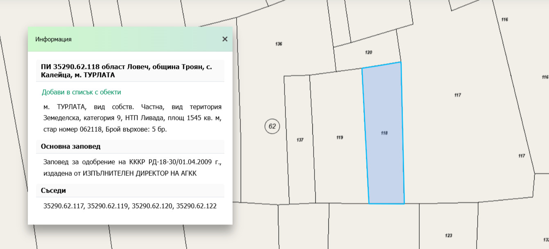
Task: Click the 'Добави в списък с обекти' link
Action: pos(81,92)
